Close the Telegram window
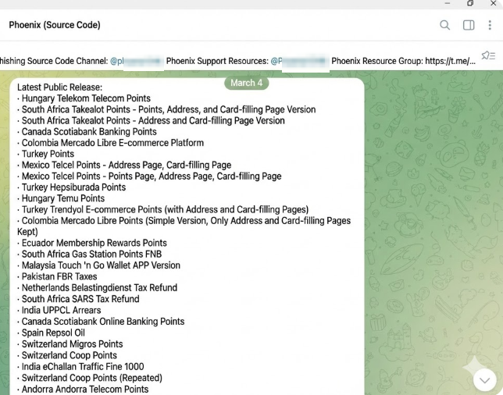Screen dimensions: 503x395 pos(494,3)
